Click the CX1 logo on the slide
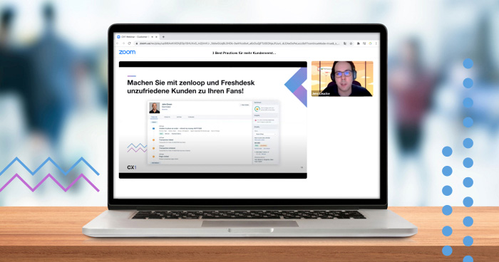 131,167
